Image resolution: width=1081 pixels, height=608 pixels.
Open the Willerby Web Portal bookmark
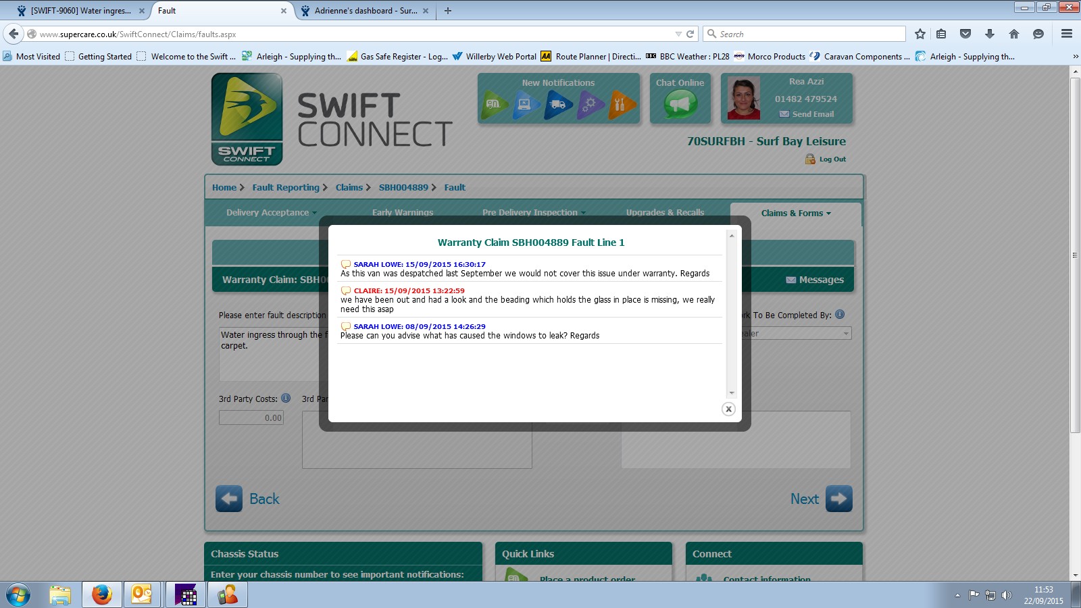495,57
